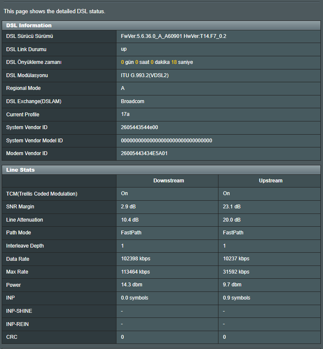Click the CRC row label
The height and width of the screenshot is (349, 323).
[x=12, y=337]
